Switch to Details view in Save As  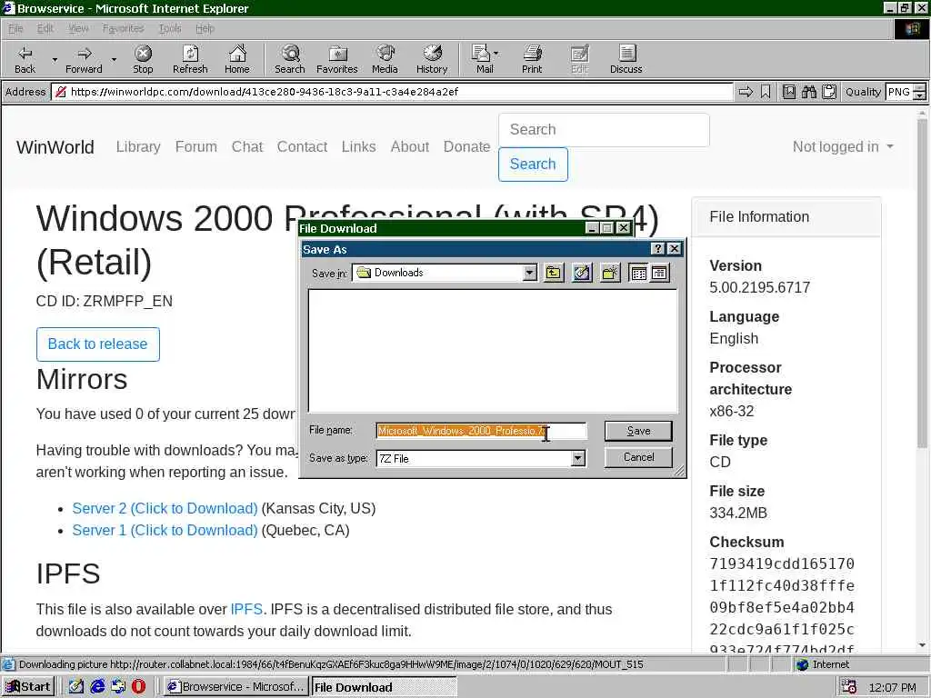(x=659, y=273)
